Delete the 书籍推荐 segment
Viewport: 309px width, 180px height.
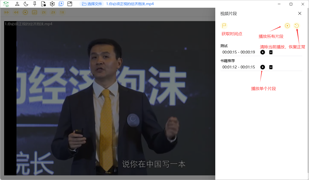pyautogui.click(x=271, y=67)
